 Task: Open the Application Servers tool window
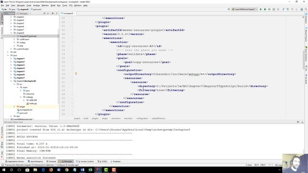coord(15,161)
